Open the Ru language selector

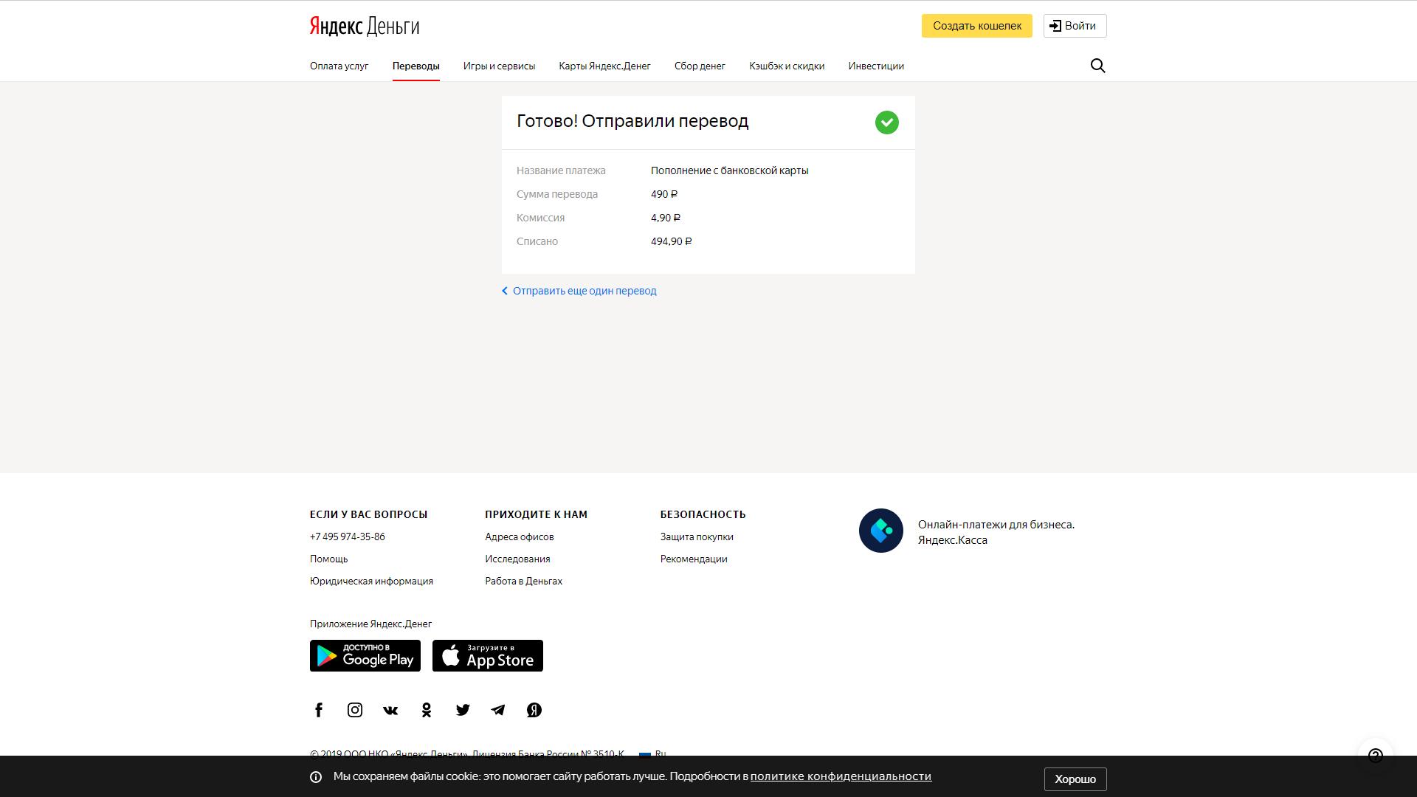[x=652, y=755]
